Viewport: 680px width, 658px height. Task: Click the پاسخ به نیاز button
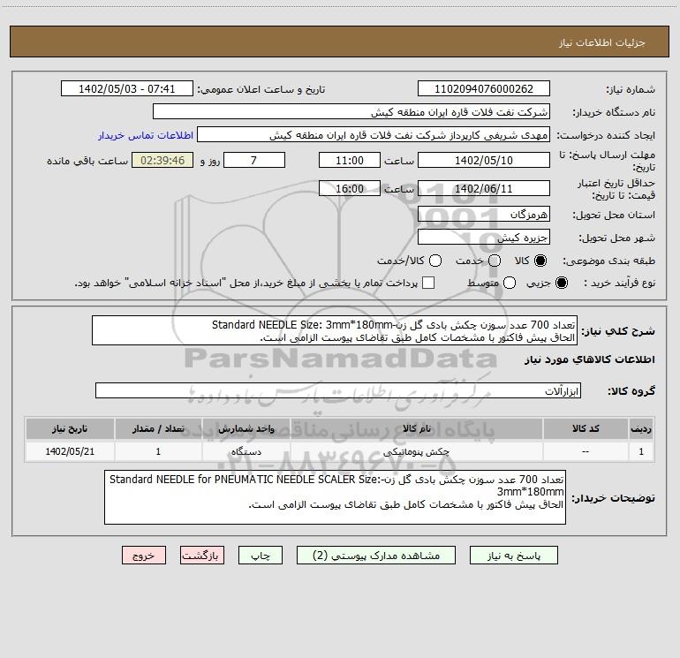tap(513, 556)
